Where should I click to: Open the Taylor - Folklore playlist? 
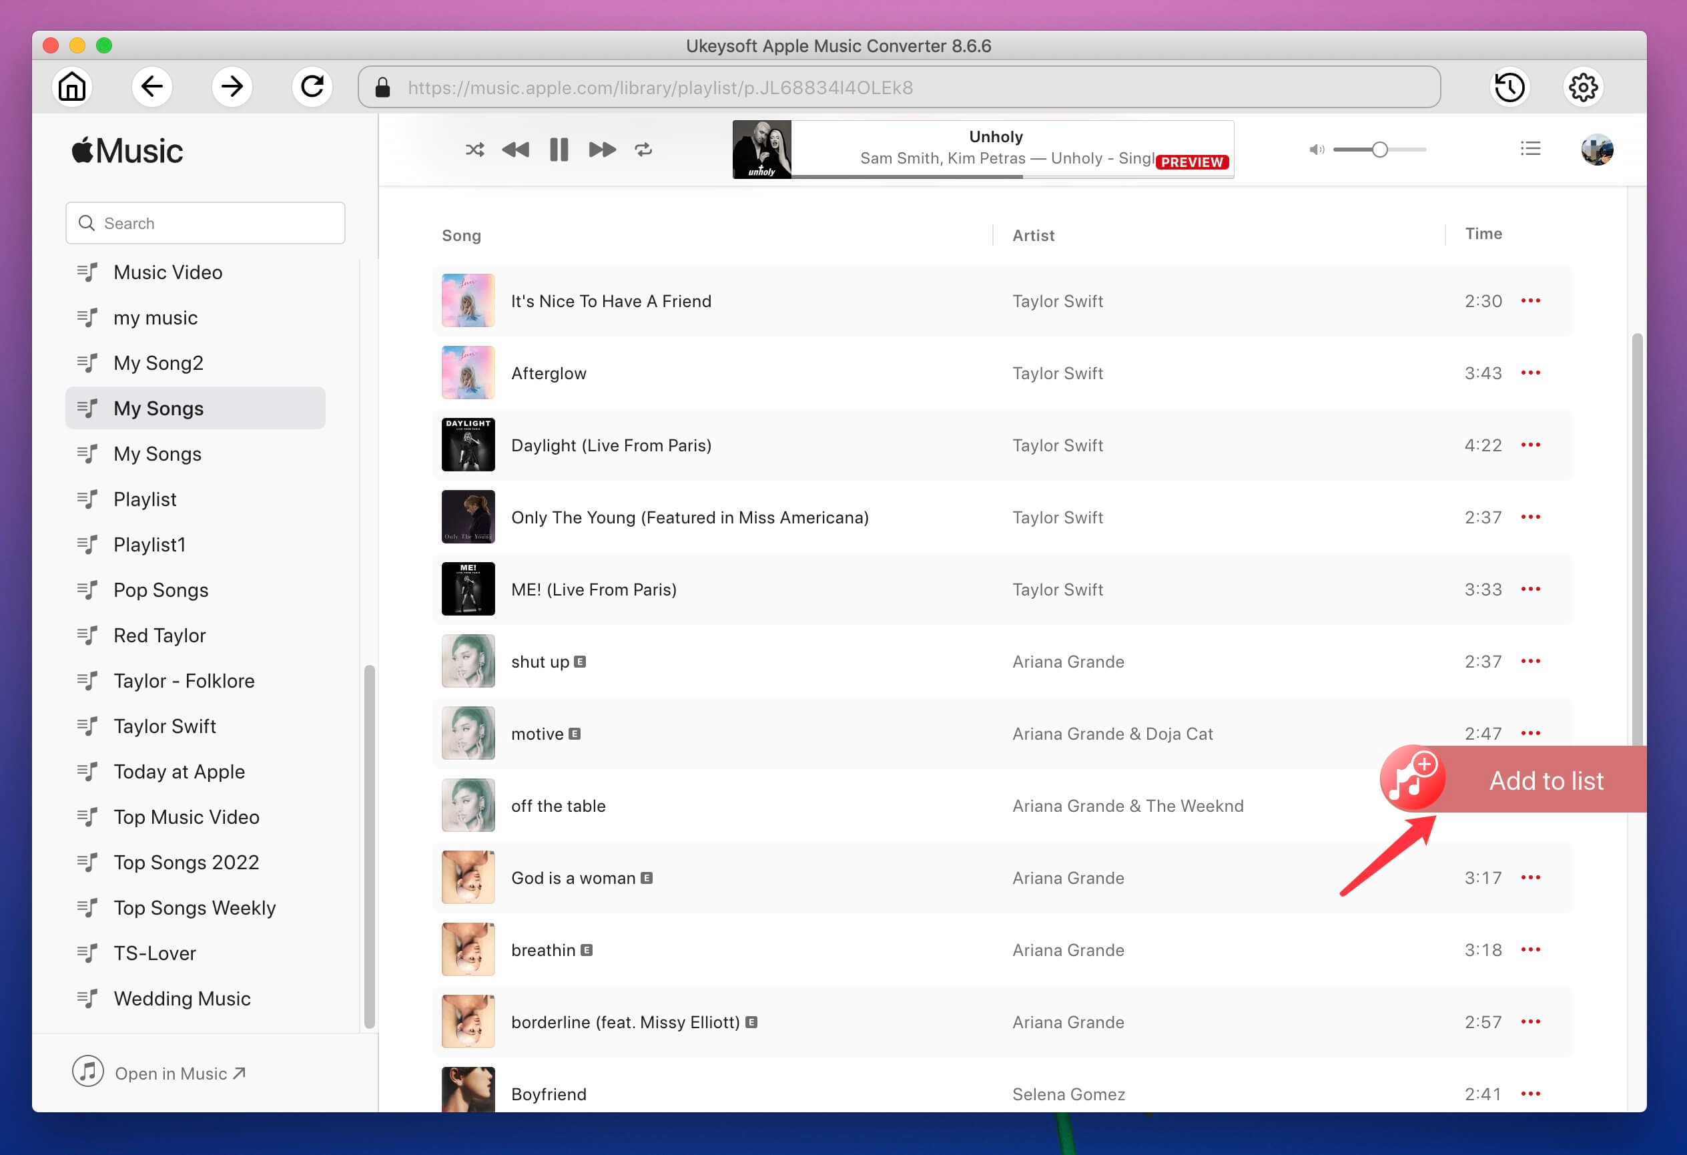pos(184,681)
